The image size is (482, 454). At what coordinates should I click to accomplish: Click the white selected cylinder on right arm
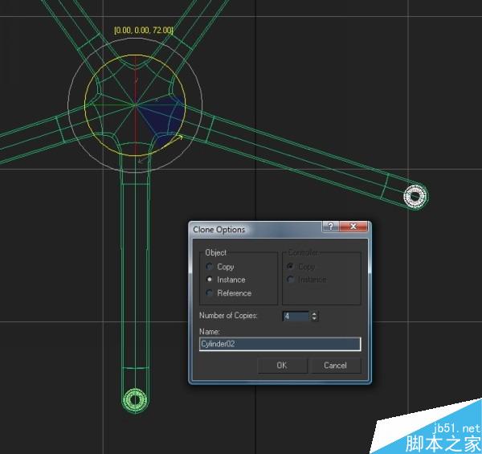415,196
